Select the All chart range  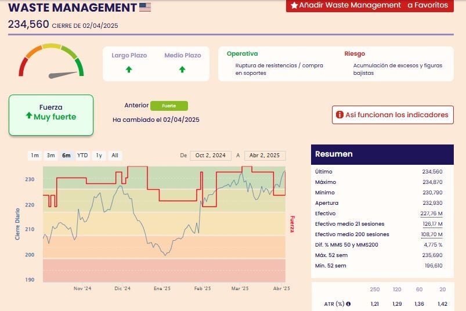point(115,155)
